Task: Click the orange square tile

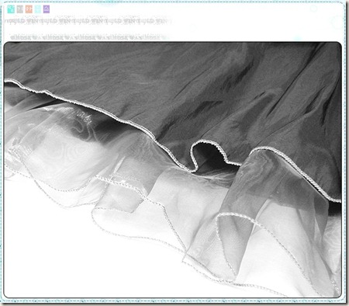Action: pos(29,9)
